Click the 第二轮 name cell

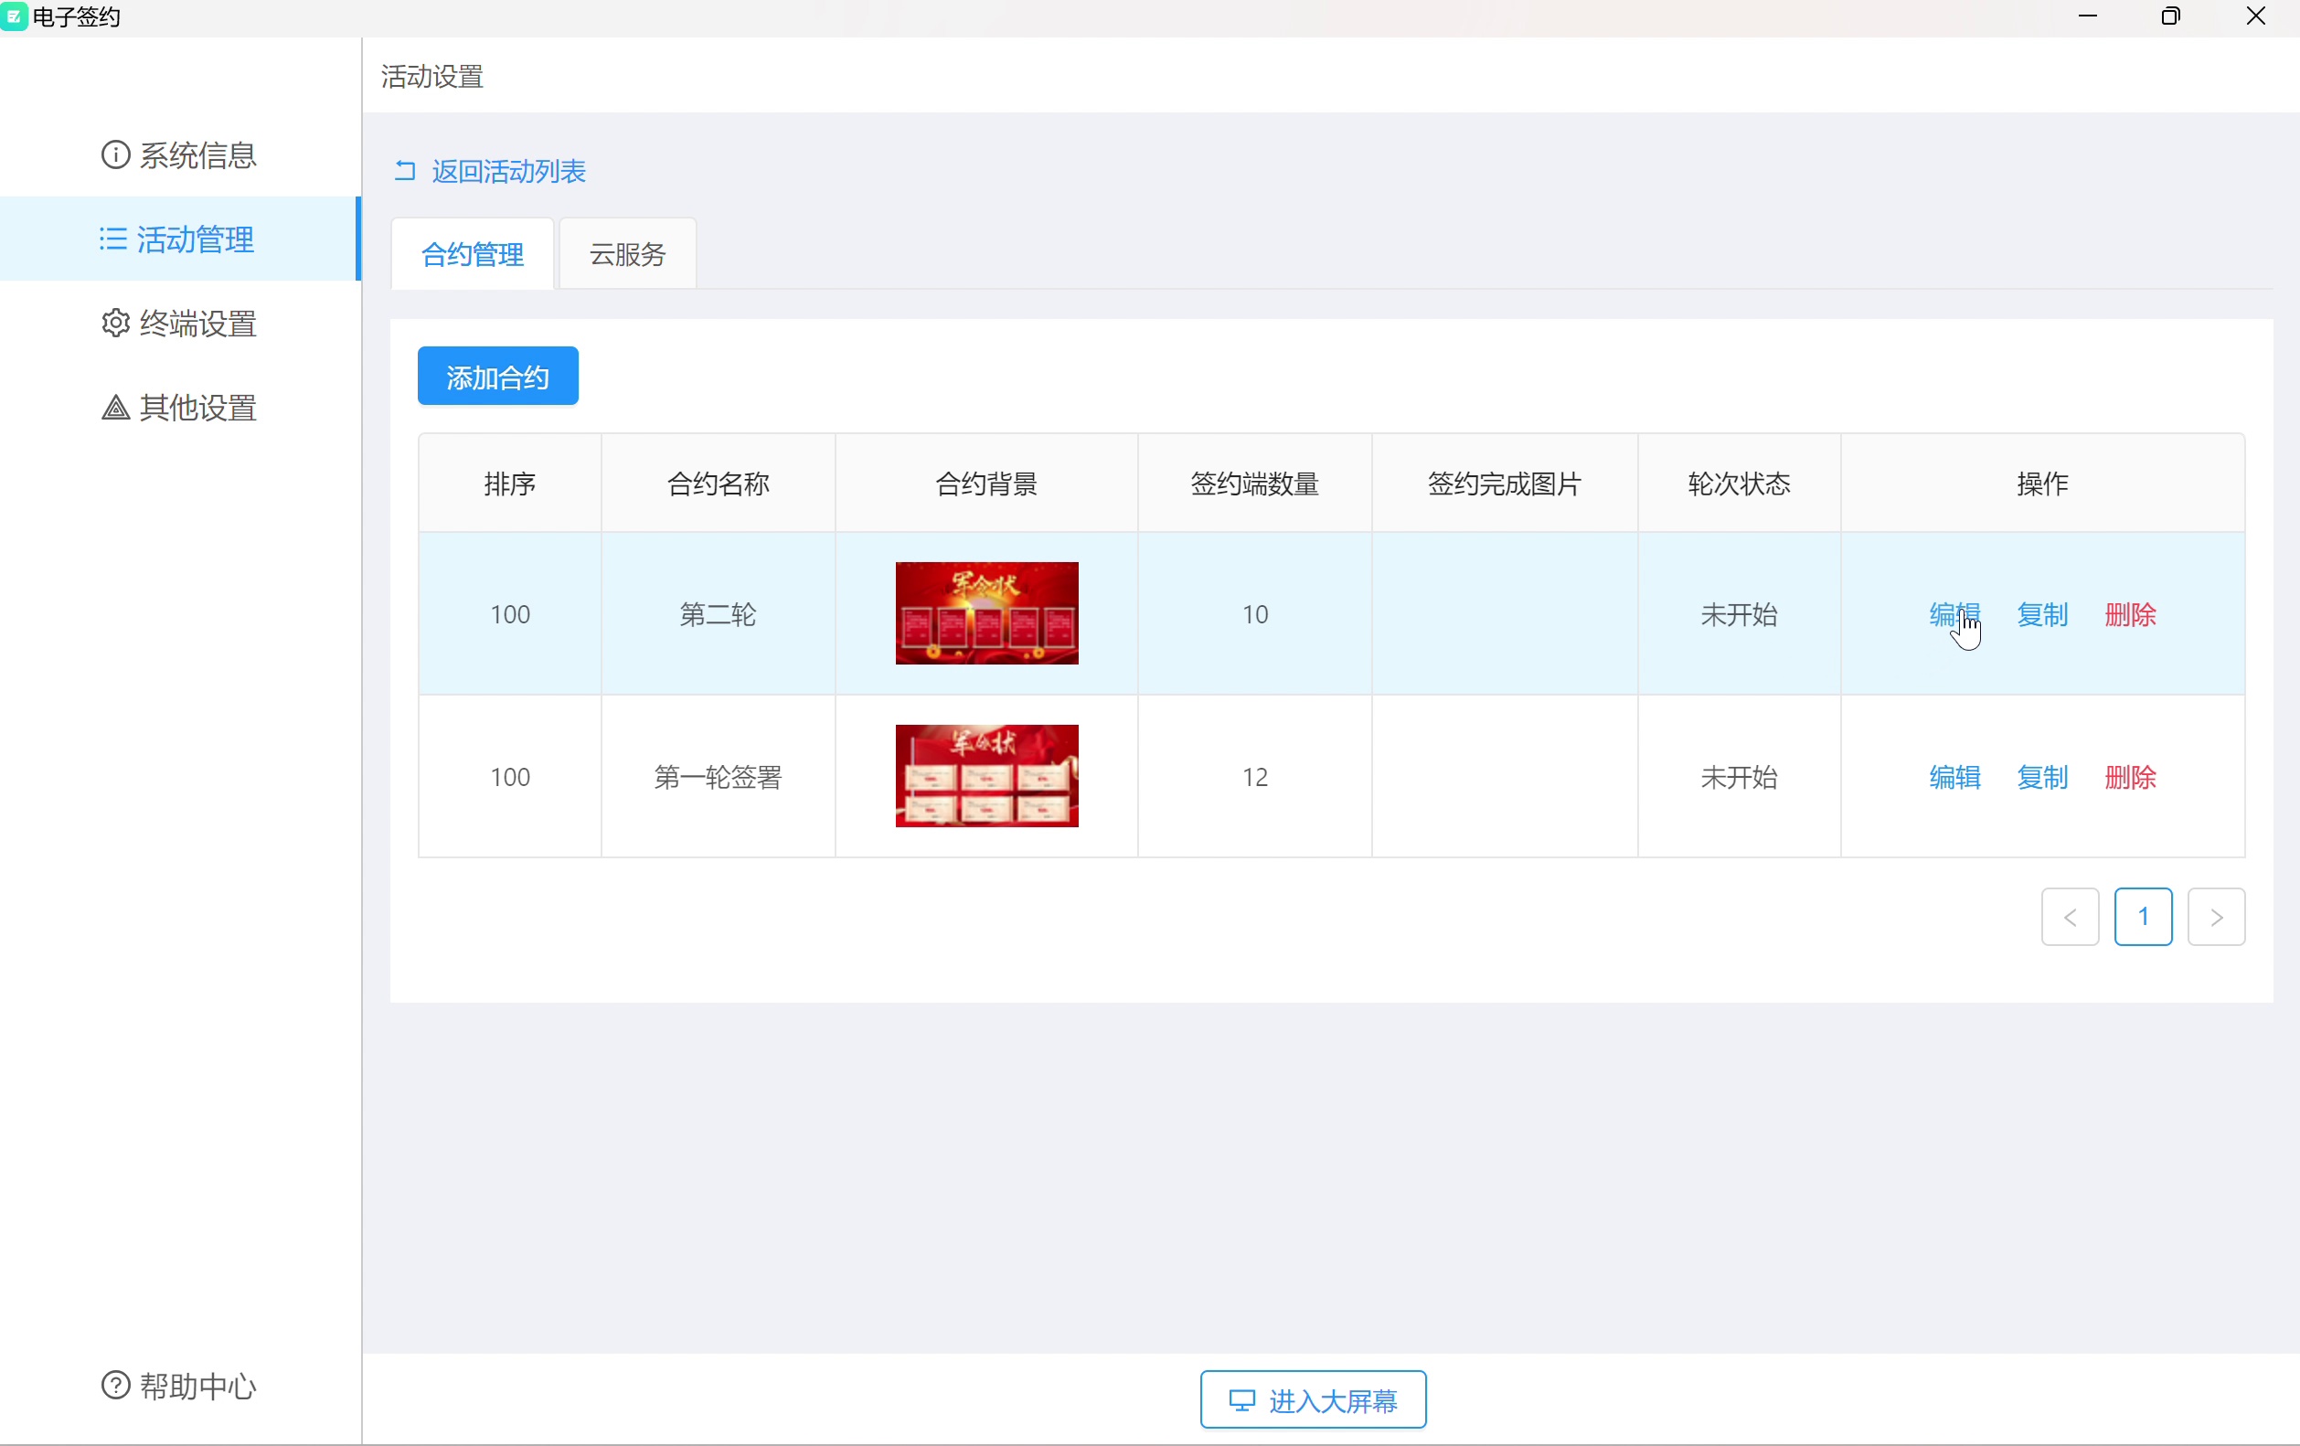coord(719,614)
